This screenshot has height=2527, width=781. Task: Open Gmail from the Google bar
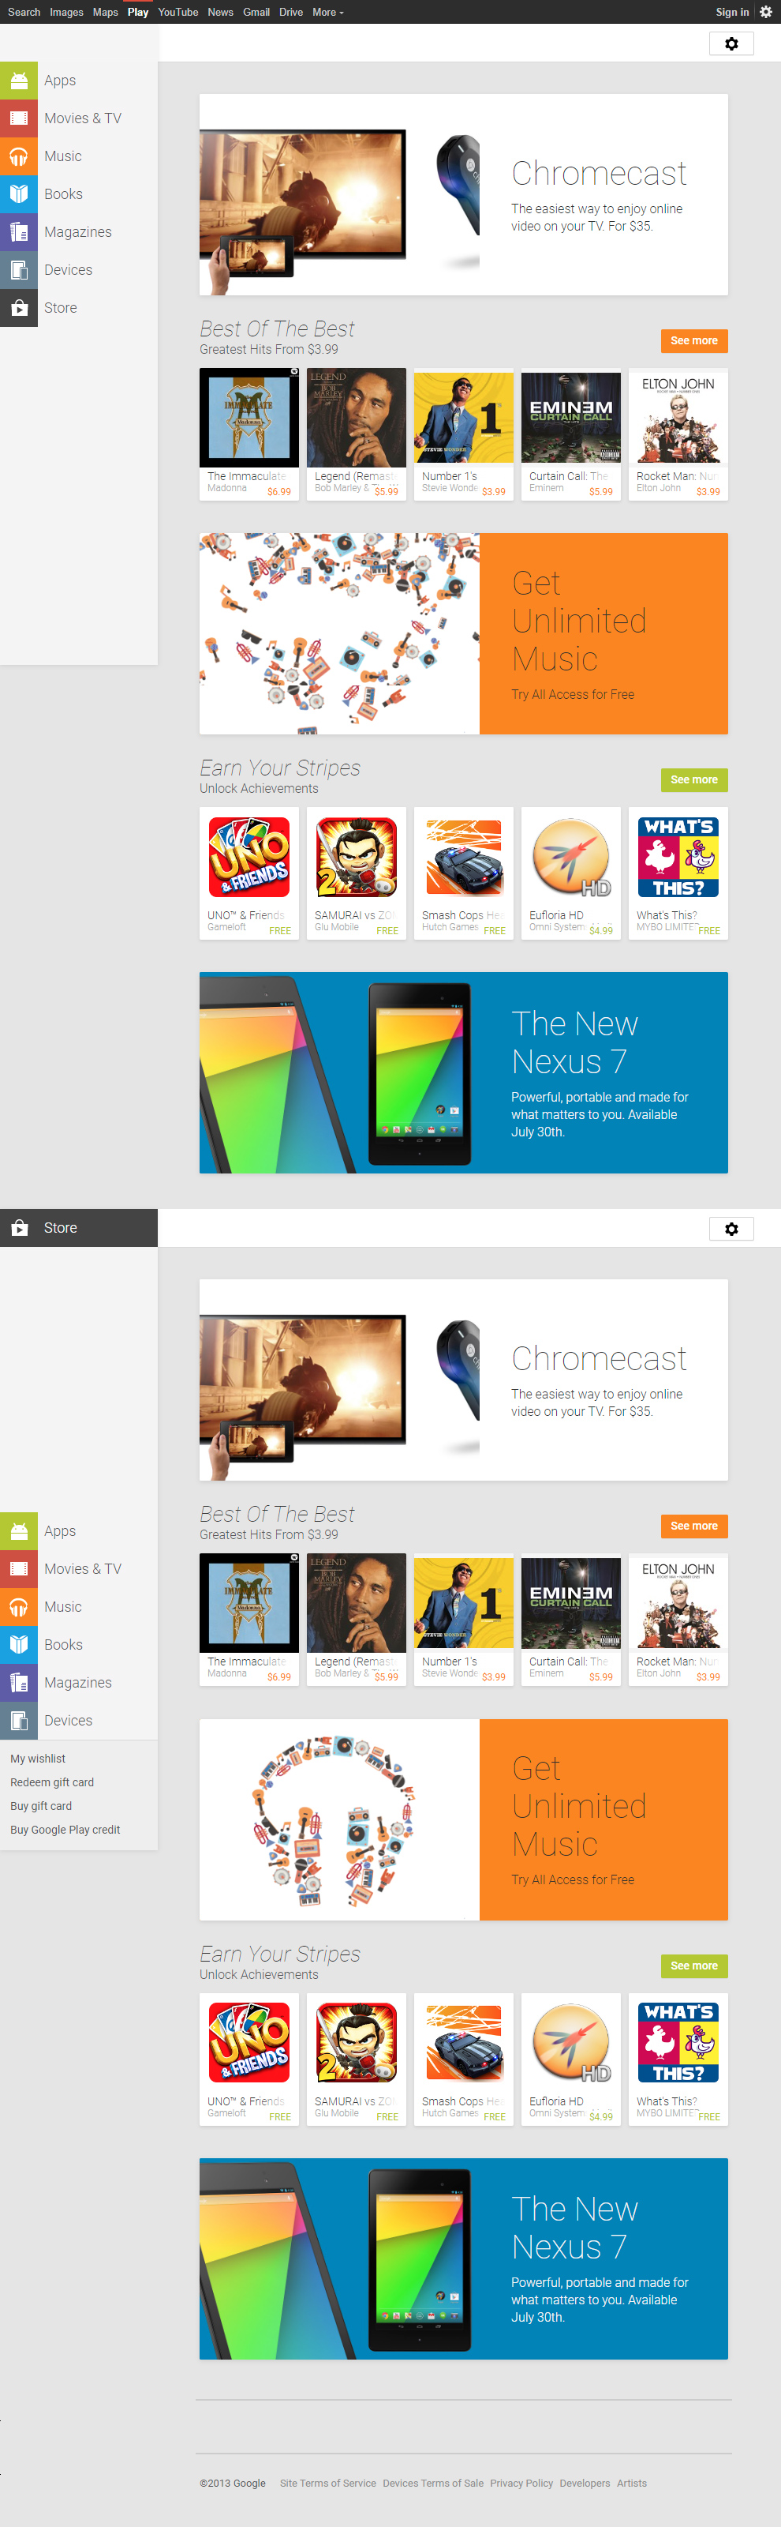[256, 12]
